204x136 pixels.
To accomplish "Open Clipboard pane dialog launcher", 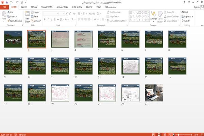I will pos(22,26).
